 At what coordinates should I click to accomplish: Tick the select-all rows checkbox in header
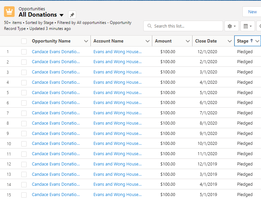coord(24,41)
